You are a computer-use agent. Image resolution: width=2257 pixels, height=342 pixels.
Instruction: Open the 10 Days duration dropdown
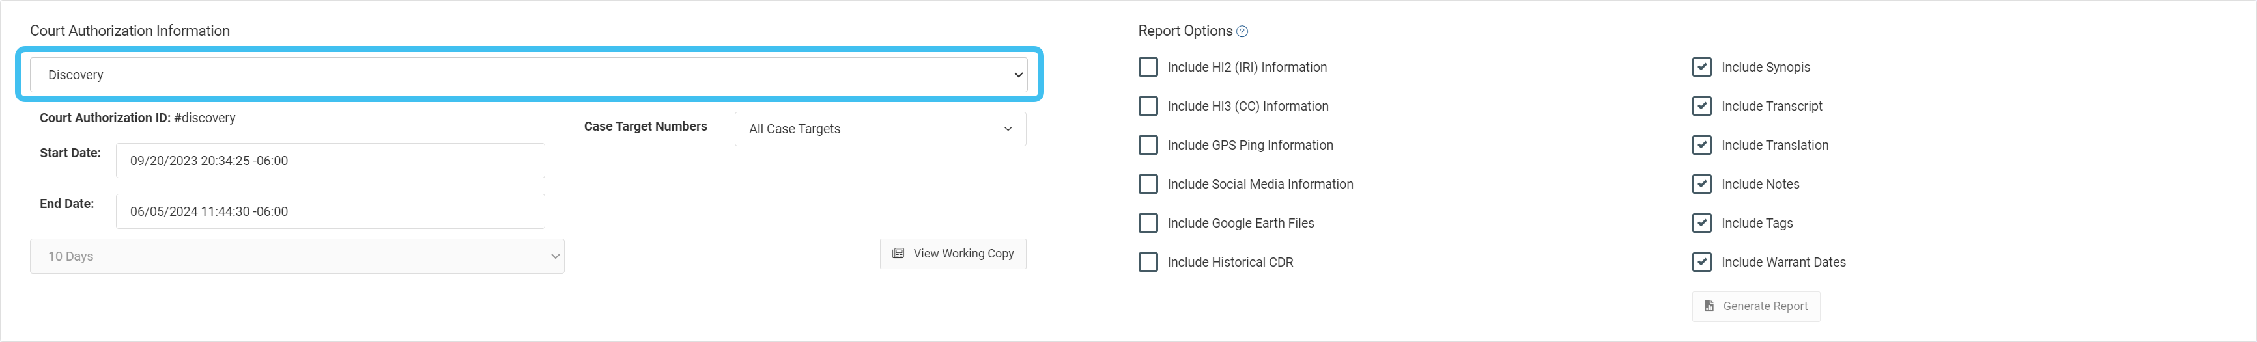coord(297,256)
